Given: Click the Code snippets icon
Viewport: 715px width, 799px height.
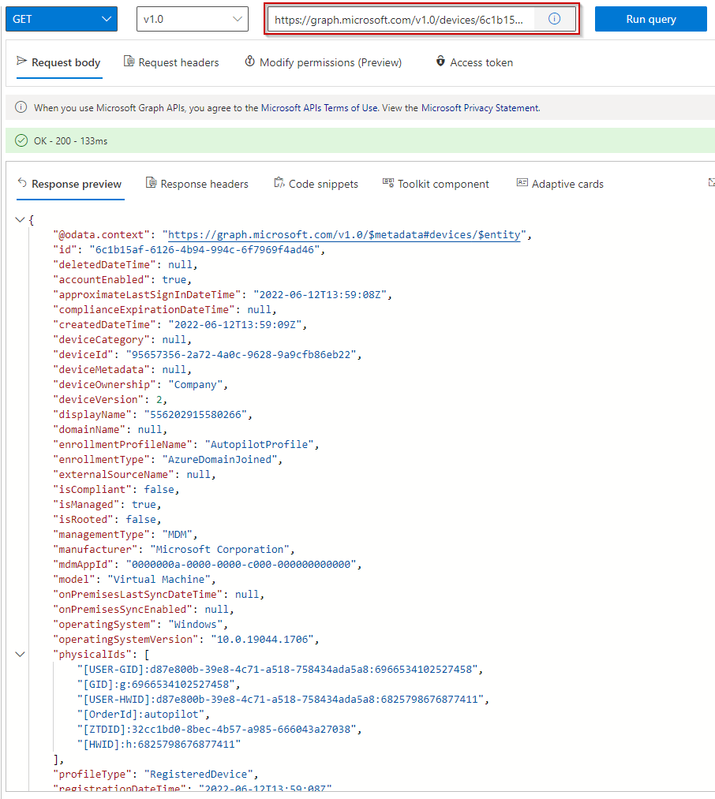Looking at the screenshot, I should [279, 183].
